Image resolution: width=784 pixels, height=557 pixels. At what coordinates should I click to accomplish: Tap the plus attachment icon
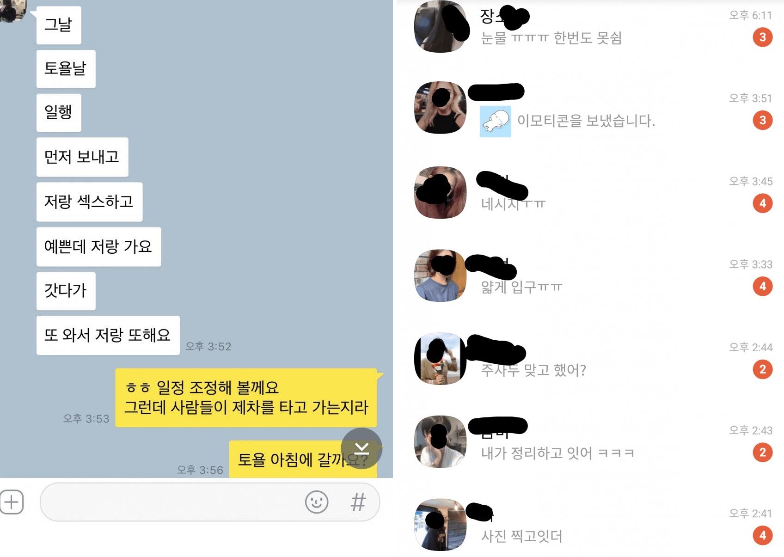click(12, 502)
